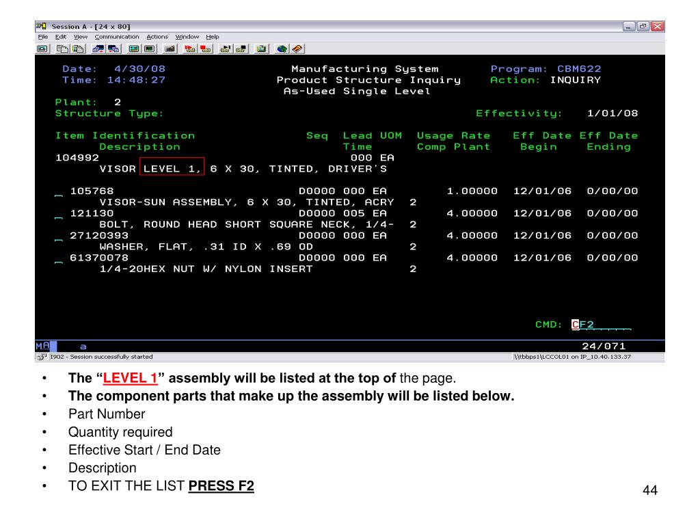
Task: Click item number 27120393
Action: click(99, 236)
